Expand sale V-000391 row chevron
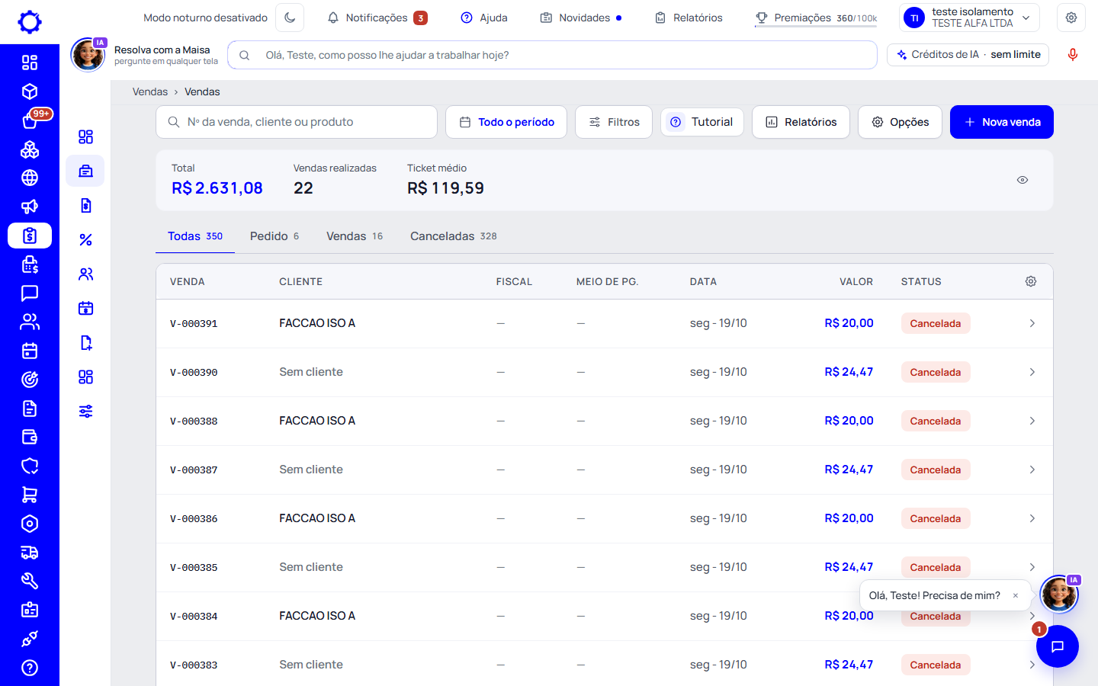The height and width of the screenshot is (686, 1098). 1032,323
